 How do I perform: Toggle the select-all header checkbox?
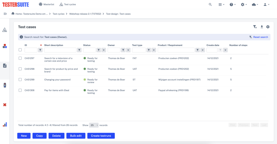point(20,50)
